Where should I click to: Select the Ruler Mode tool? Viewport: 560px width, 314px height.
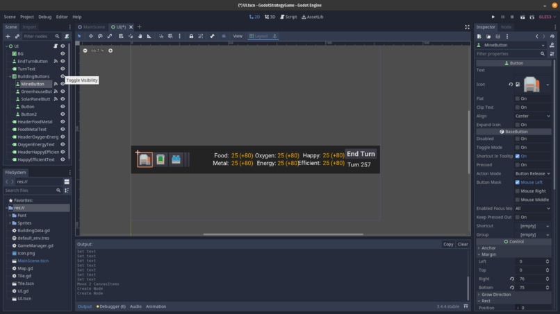coord(149,36)
